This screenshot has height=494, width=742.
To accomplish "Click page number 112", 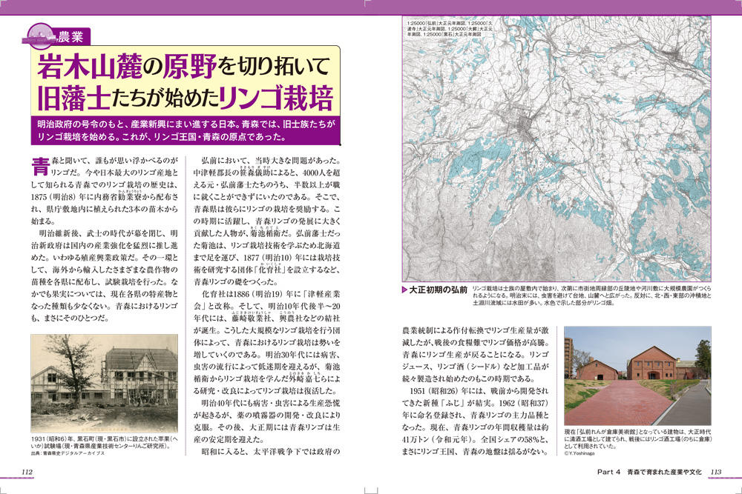I will [27, 472].
